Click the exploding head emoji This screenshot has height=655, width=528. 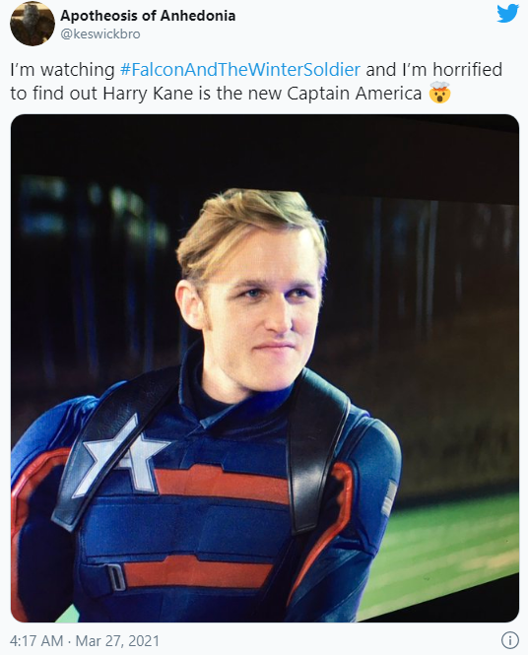[x=440, y=93]
